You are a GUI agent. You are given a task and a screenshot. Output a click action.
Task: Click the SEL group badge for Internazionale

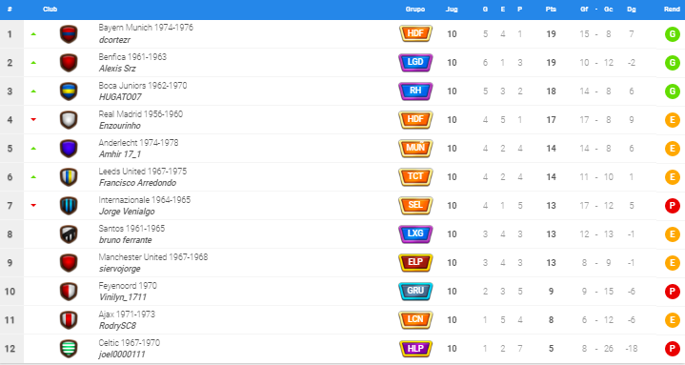click(415, 206)
